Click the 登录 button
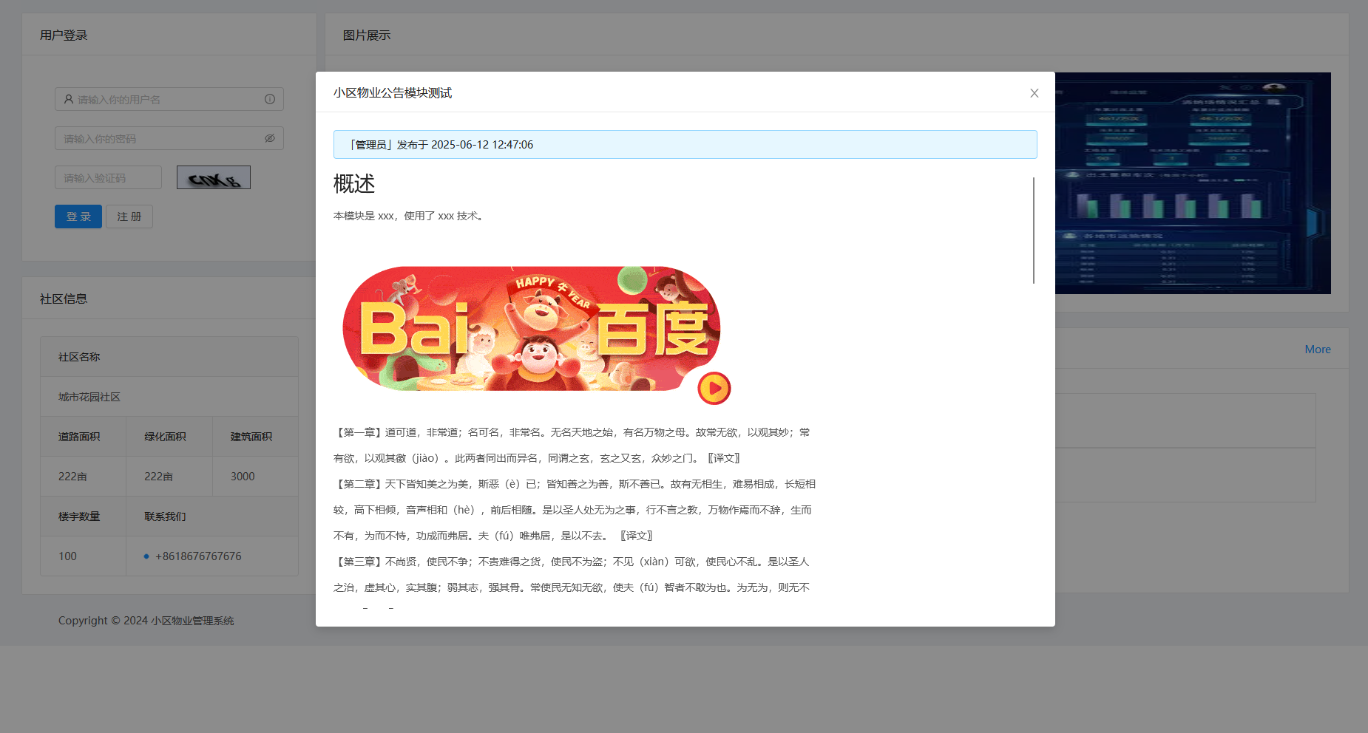This screenshot has width=1368, height=733. (78, 217)
